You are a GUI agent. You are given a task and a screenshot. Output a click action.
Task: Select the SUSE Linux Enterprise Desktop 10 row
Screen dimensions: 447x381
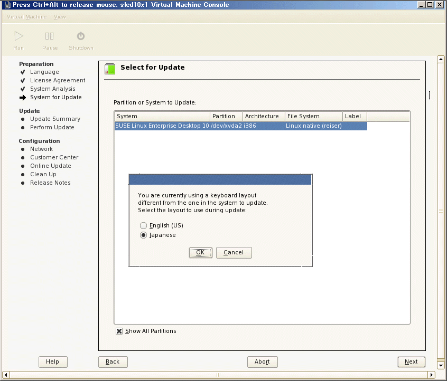(241, 126)
